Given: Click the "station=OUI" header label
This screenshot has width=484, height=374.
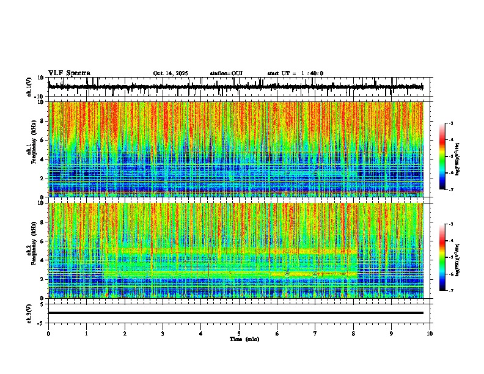Looking at the screenshot, I should point(226,73).
